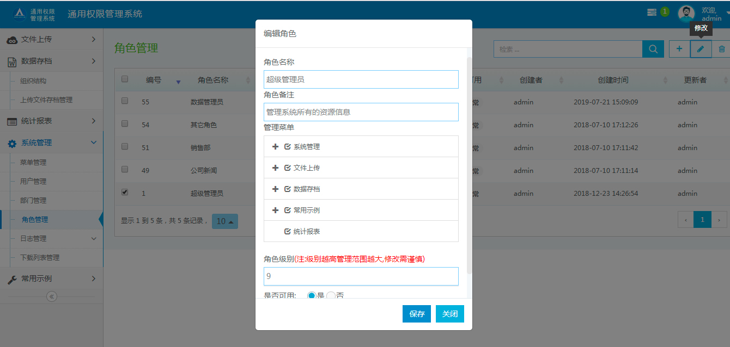The height and width of the screenshot is (347, 730).
Task: Click the 角色名称 input field
Action: [361, 79]
